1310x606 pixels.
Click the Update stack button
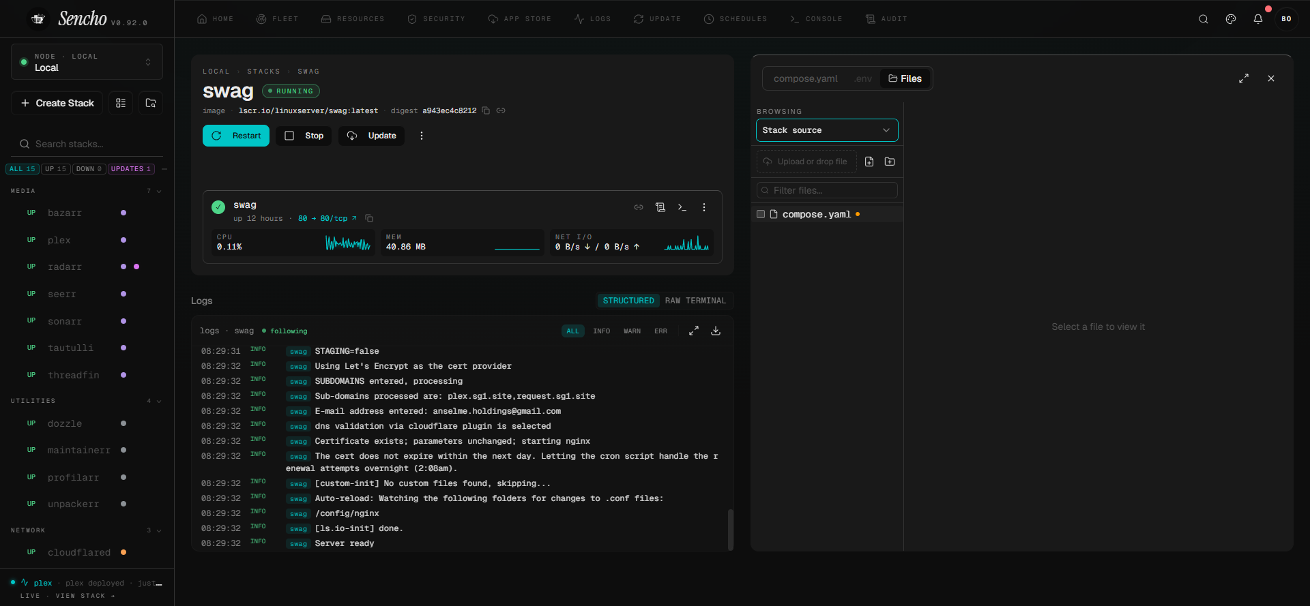click(371, 136)
